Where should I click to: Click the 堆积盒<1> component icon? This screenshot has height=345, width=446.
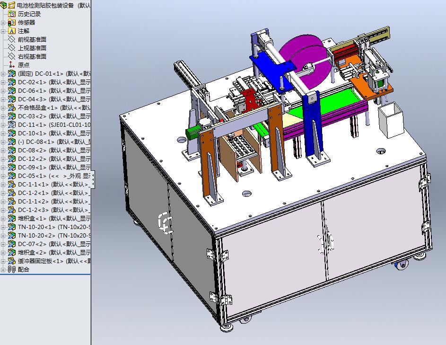11,218
